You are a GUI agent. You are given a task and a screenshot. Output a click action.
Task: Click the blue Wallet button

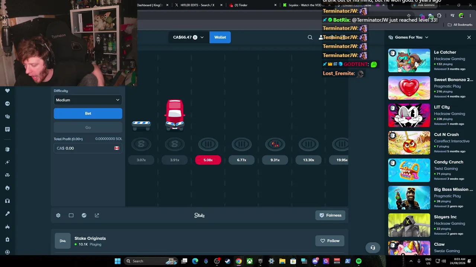pyautogui.click(x=220, y=37)
